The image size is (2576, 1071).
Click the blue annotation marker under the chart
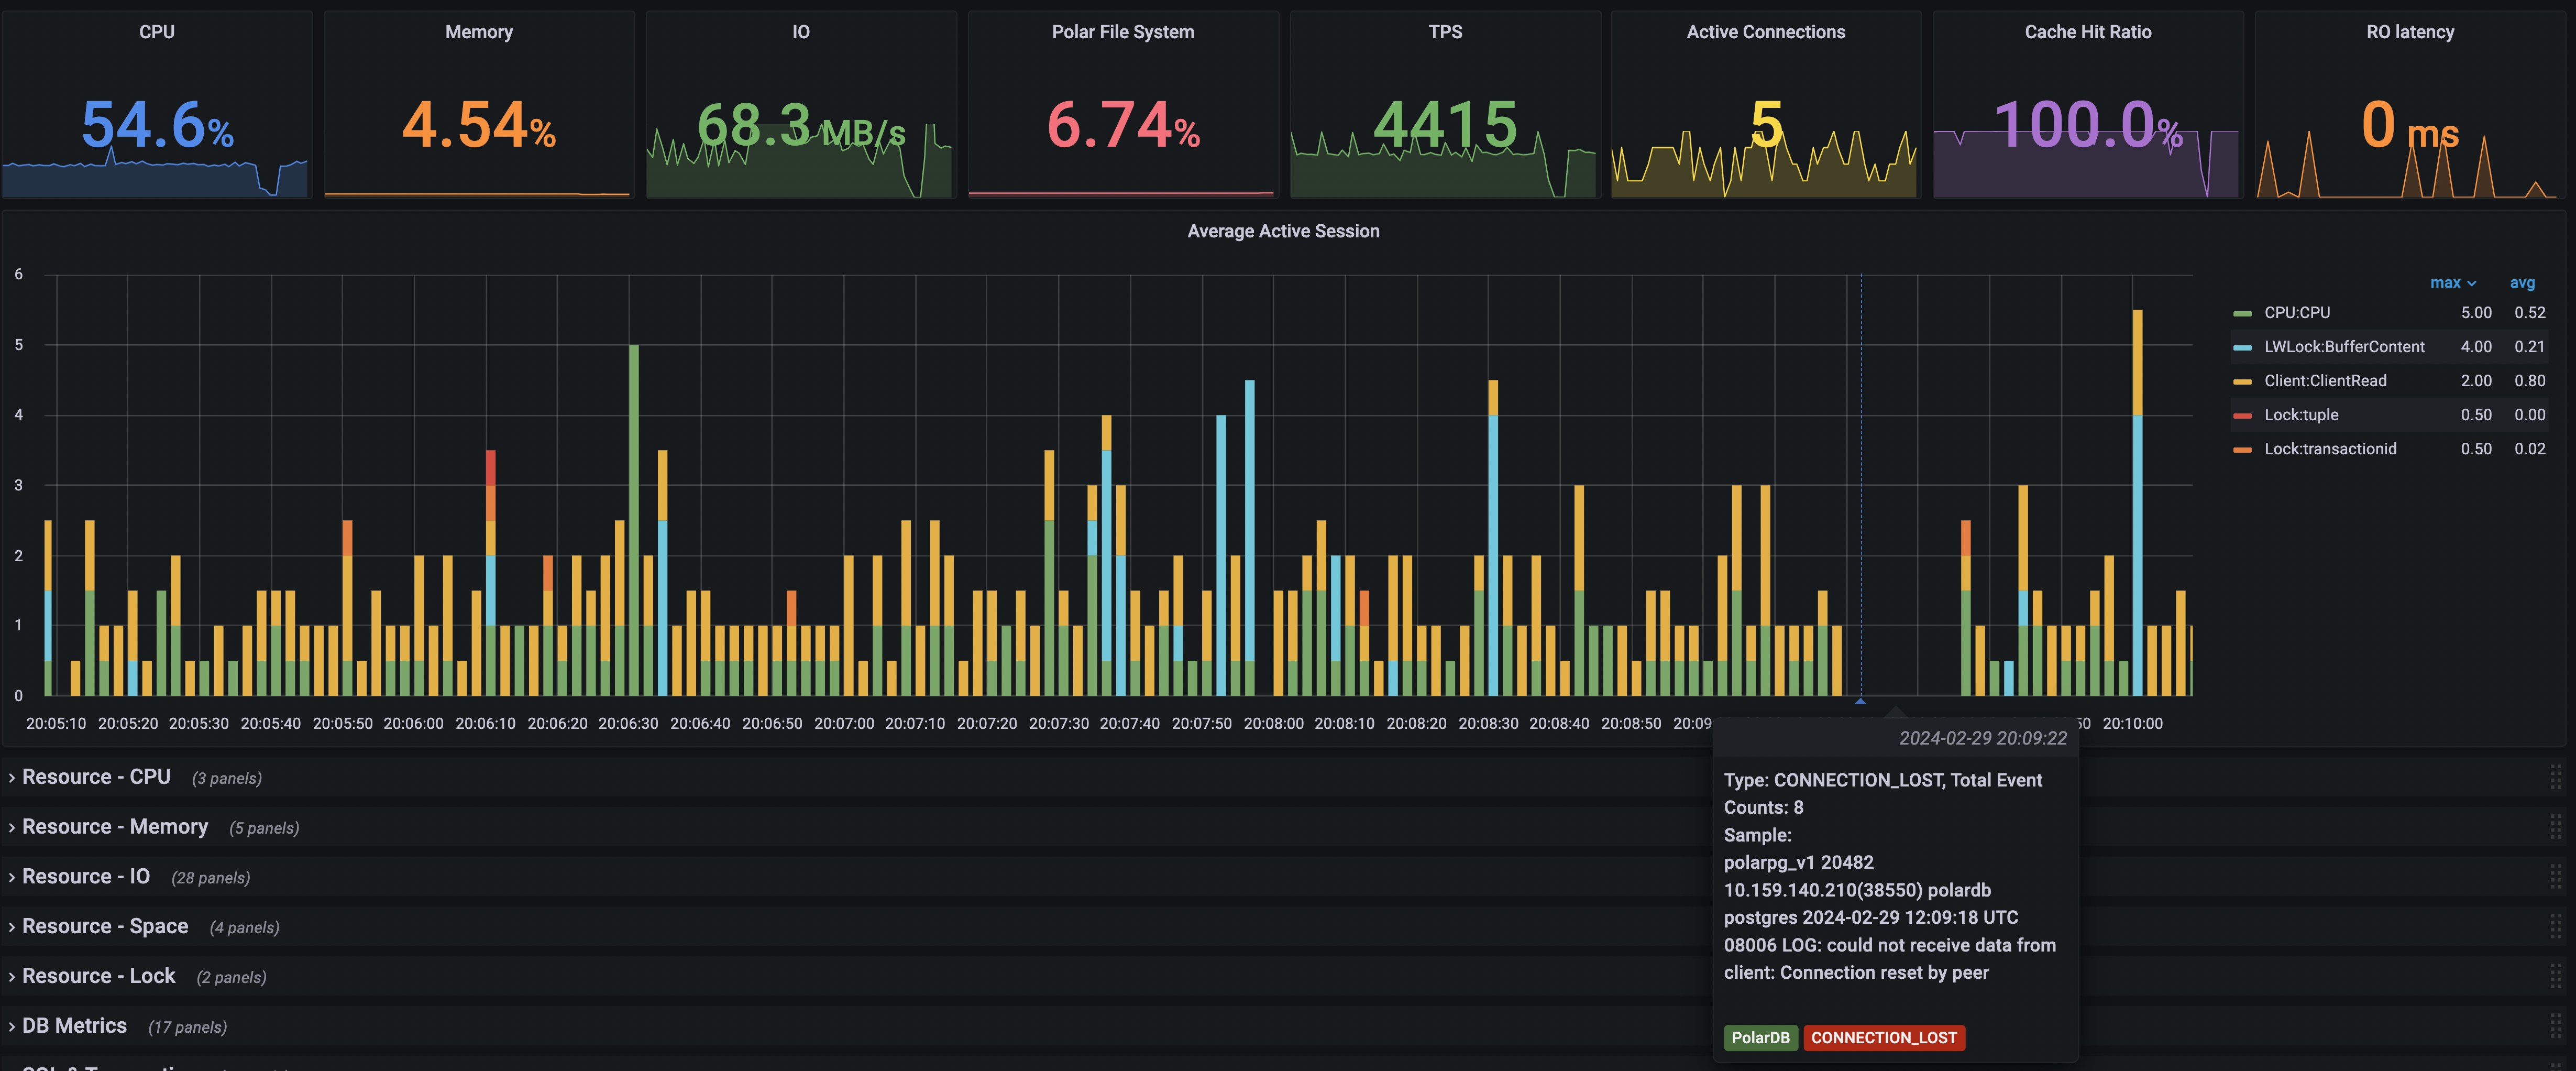click(1860, 701)
